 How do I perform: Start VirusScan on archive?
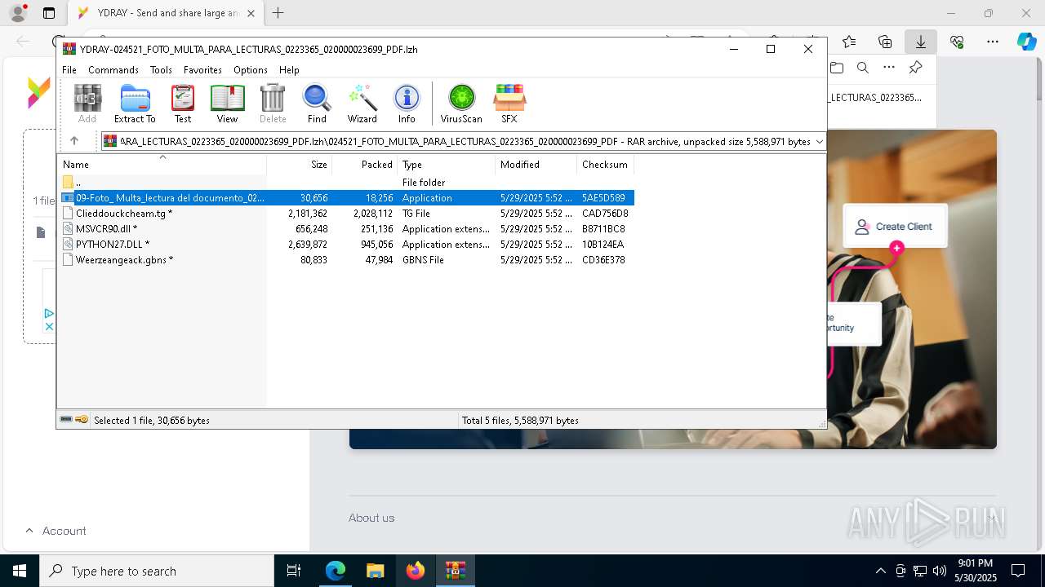point(461,104)
